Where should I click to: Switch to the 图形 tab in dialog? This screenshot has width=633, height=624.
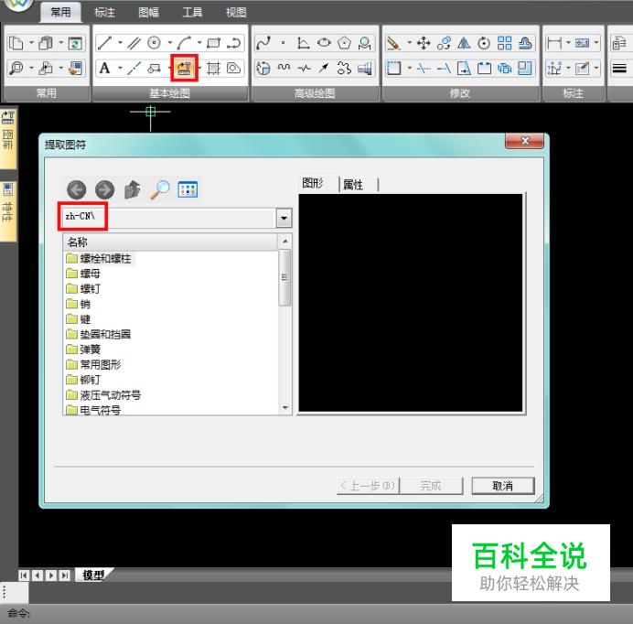coord(317,184)
